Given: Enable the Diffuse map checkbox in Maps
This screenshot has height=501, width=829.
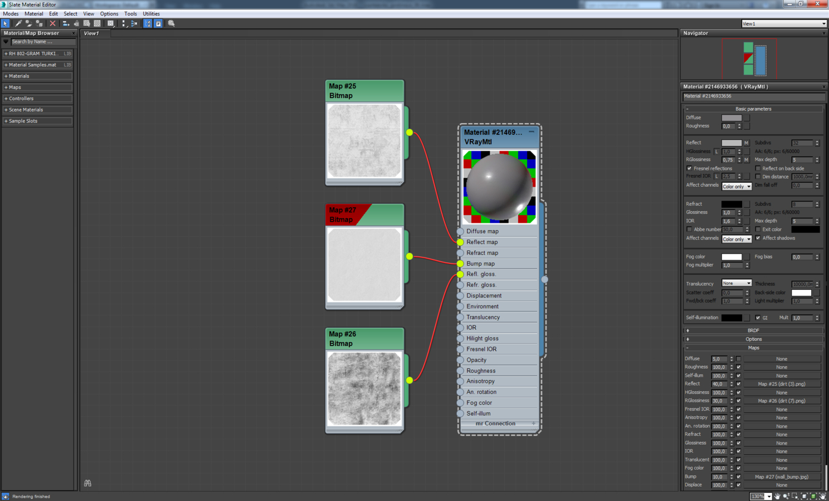Looking at the screenshot, I should pyautogui.click(x=739, y=359).
